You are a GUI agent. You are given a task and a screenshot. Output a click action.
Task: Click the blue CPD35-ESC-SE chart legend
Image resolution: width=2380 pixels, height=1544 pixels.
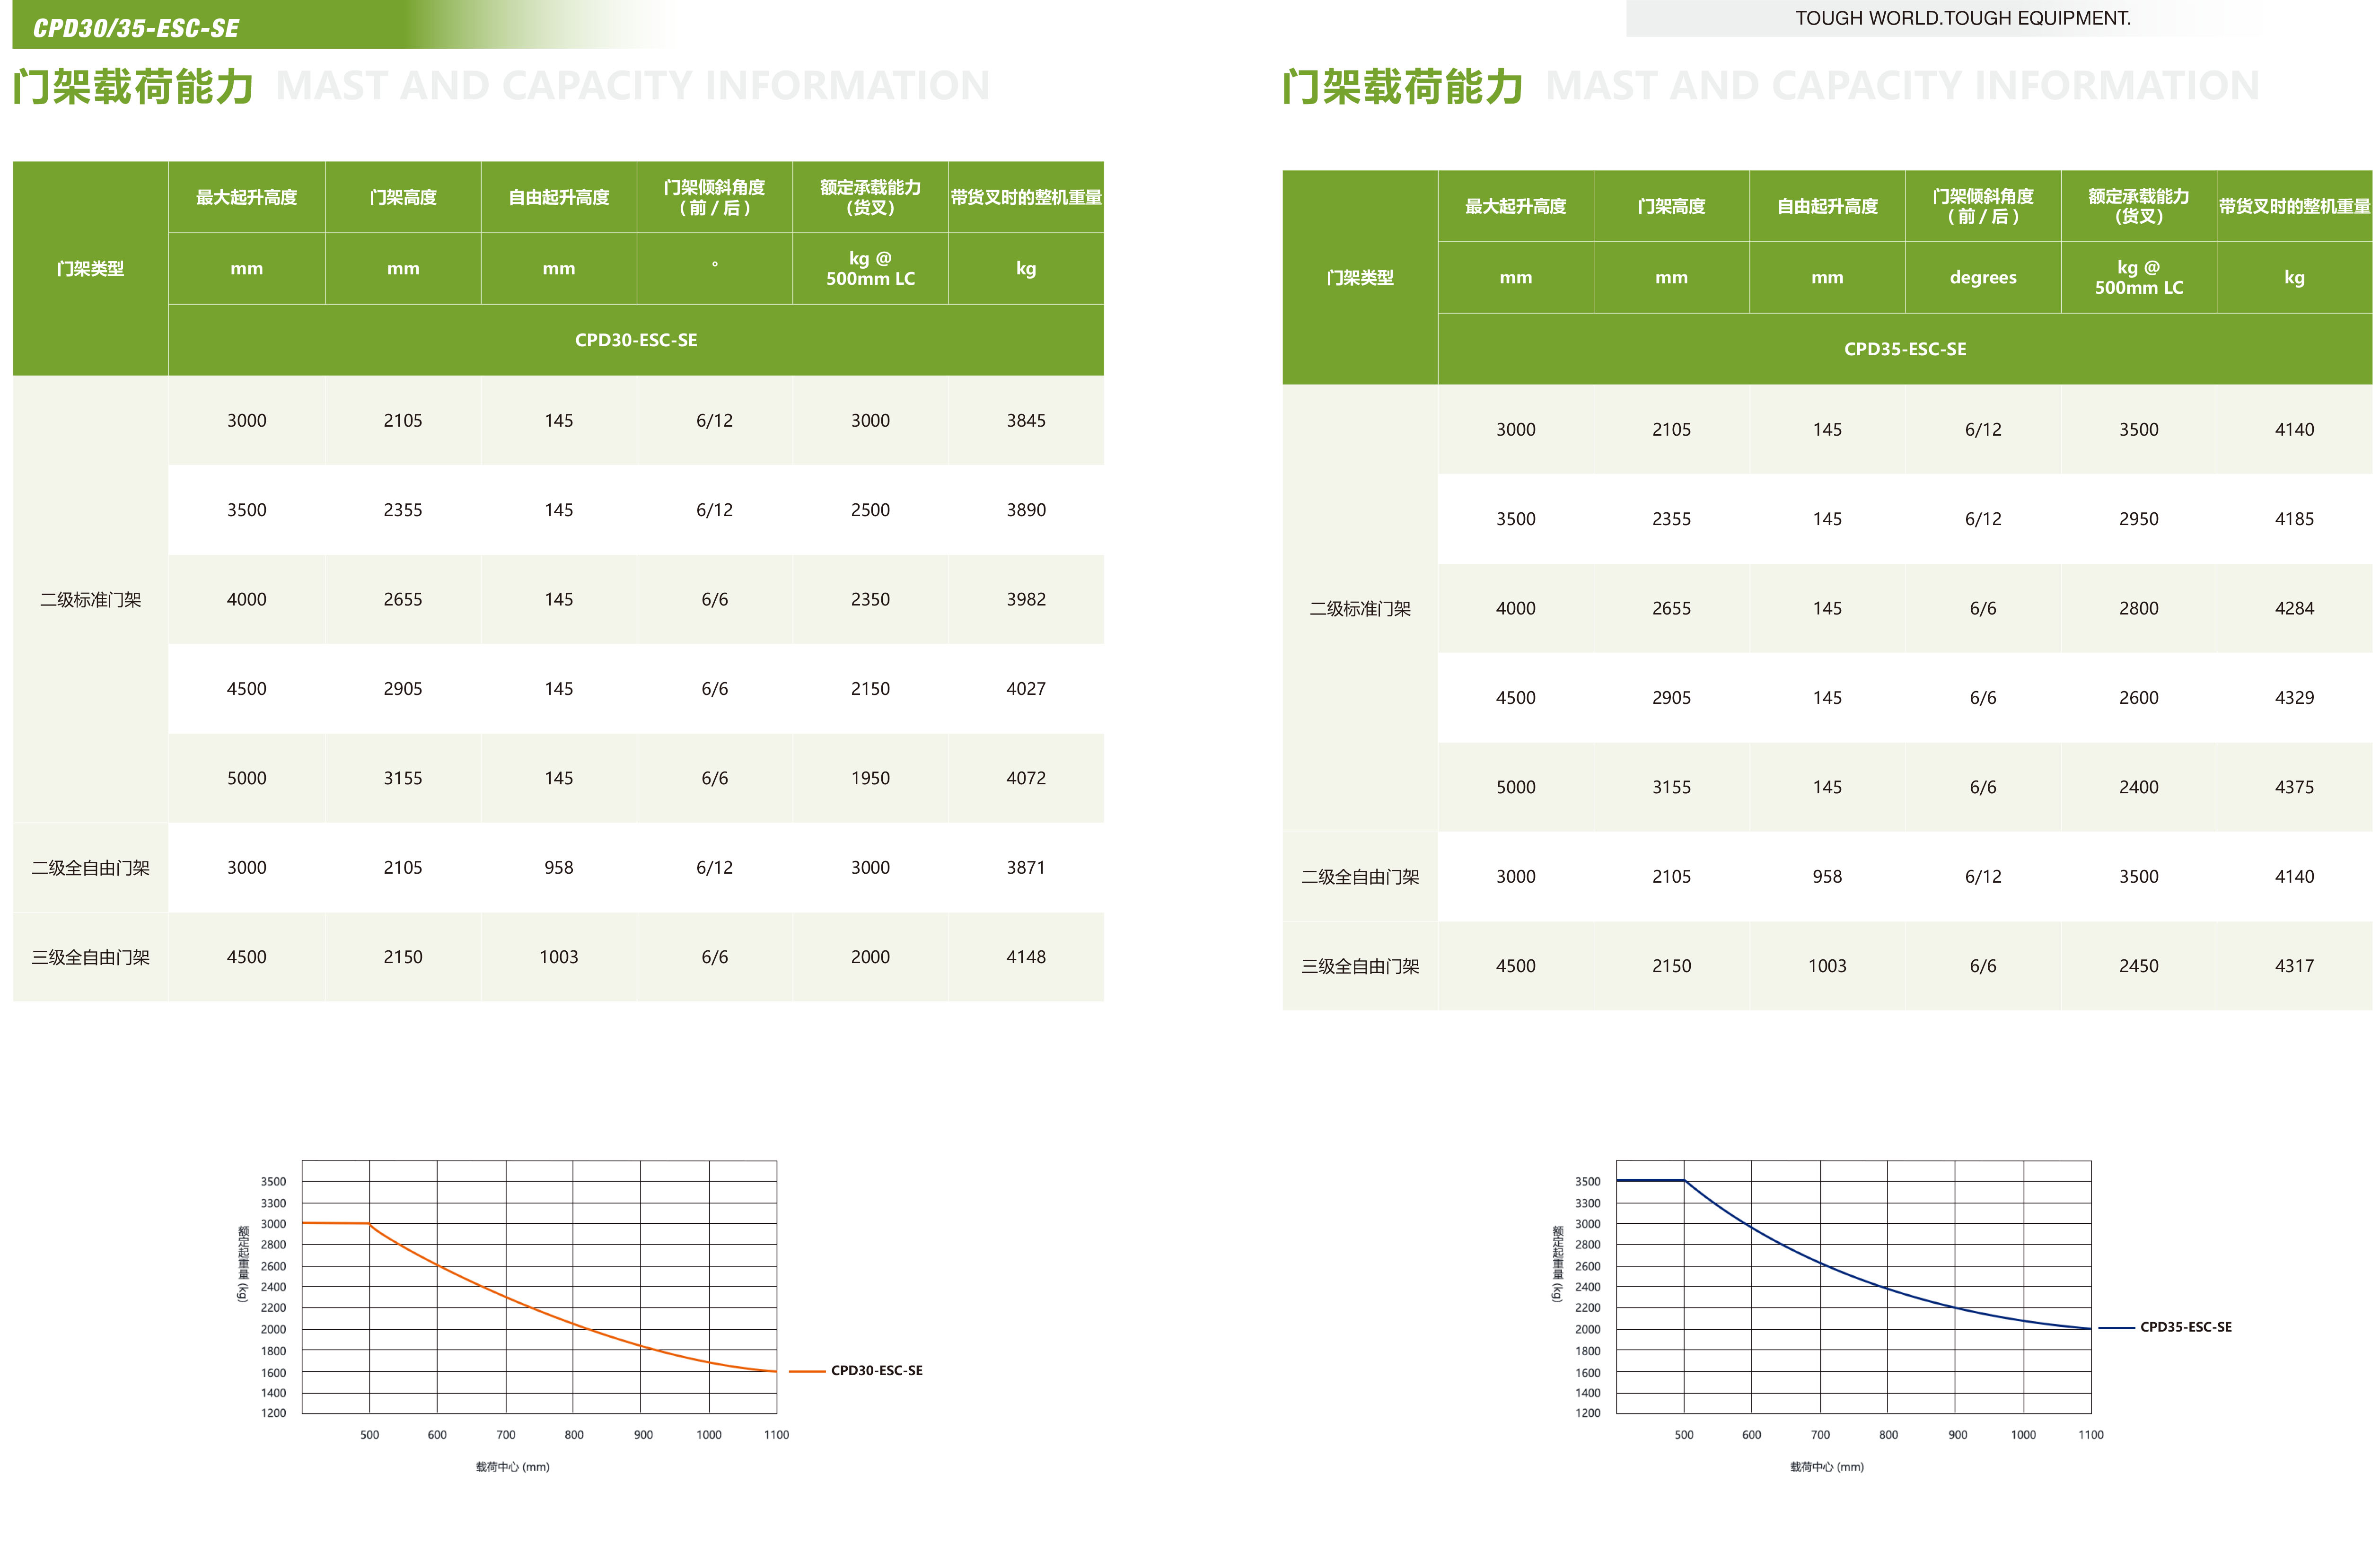click(x=2185, y=1327)
